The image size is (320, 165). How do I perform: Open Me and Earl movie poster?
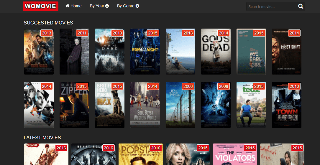click(x=251, y=52)
